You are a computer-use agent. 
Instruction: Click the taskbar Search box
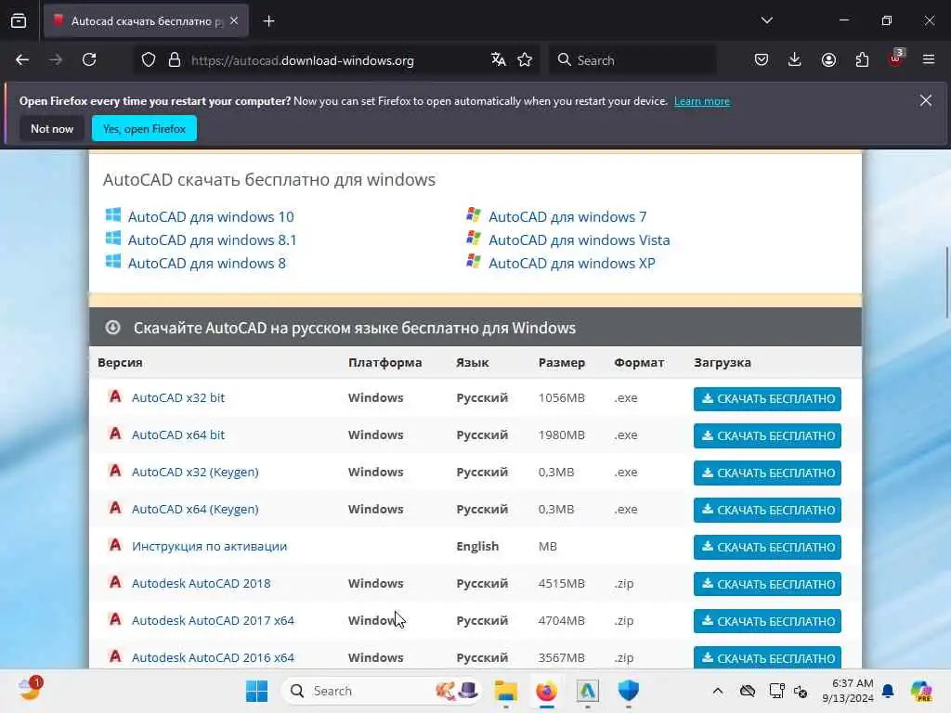point(382,691)
